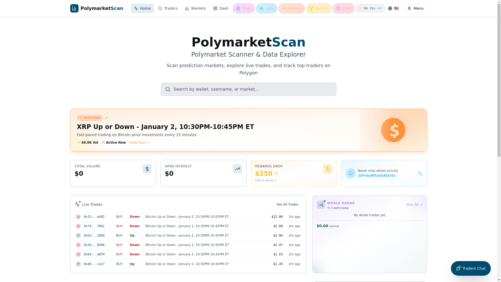This screenshot has height=282, width=501.
Task: Click the down-arrow icon for 0x74...7081 trade
Action: click(78, 226)
